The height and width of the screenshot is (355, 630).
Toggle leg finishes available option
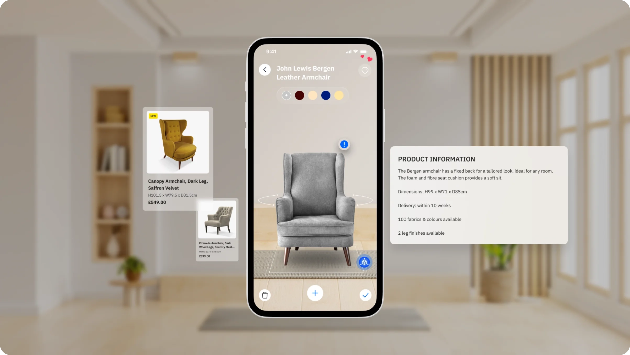point(421,233)
